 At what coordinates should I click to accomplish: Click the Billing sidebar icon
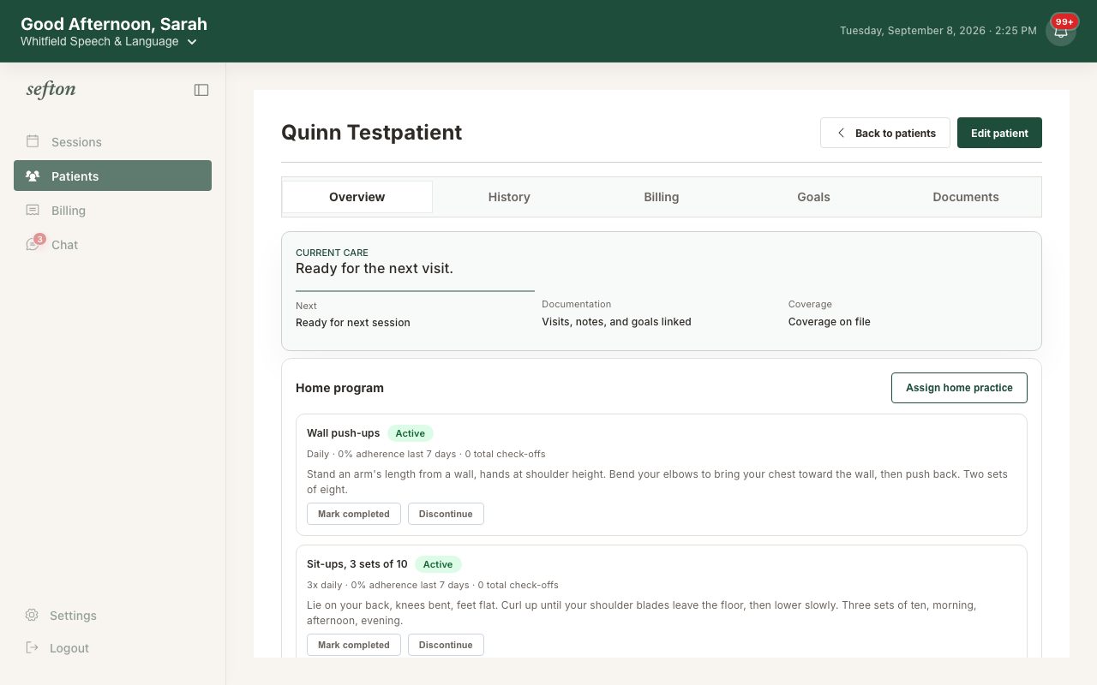[x=33, y=210]
